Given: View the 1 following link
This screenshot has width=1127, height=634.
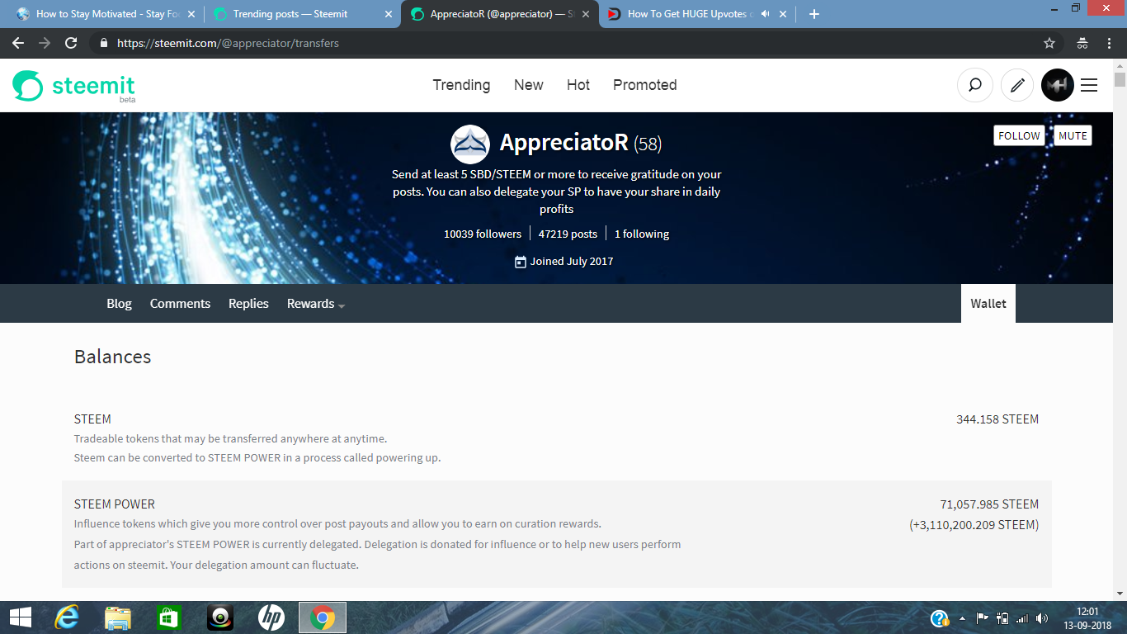Looking at the screenshot, I should pos(642,234).
